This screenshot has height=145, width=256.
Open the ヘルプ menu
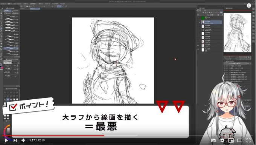tap(62, 4)
